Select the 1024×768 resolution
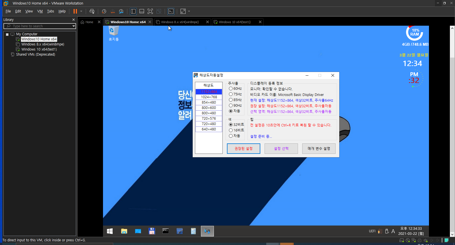This screenshot has height=245, width=455. 209,97
